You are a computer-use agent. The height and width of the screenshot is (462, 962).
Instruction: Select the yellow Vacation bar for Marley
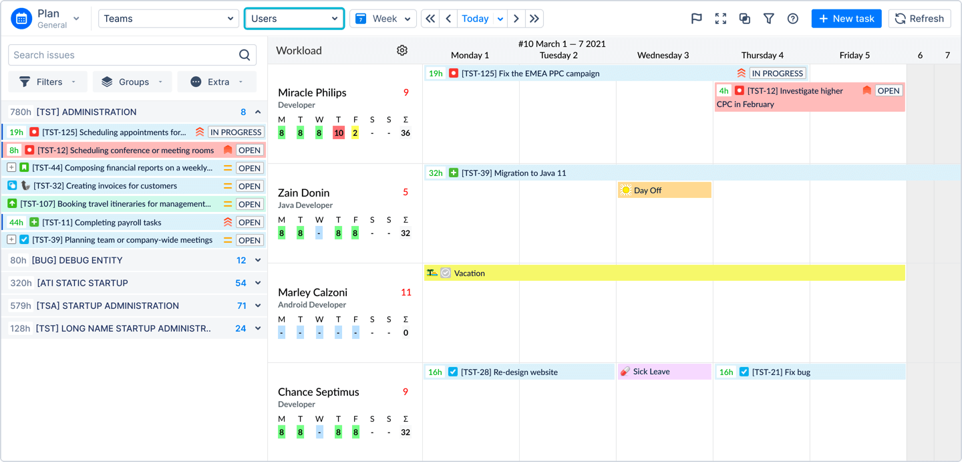668,273
